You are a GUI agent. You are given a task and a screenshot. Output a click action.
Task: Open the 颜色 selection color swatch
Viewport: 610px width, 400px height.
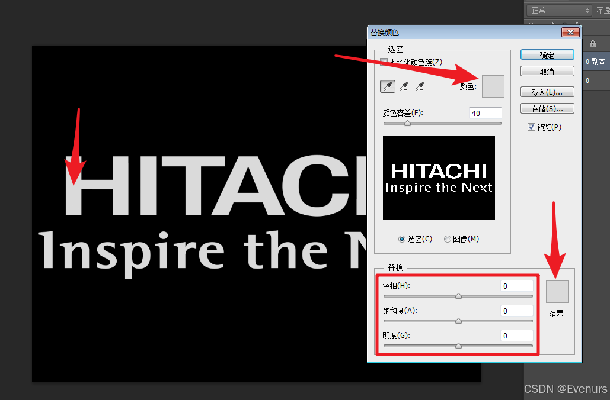tap(493, 86)
